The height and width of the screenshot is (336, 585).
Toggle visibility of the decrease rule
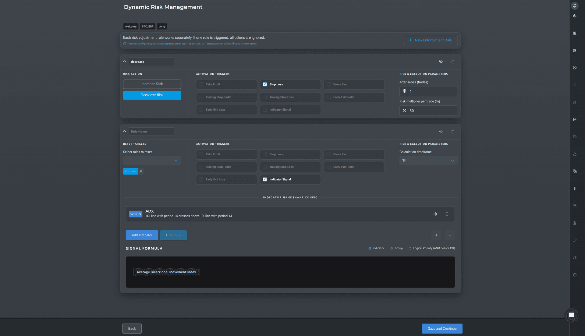(x=441, y=62)
